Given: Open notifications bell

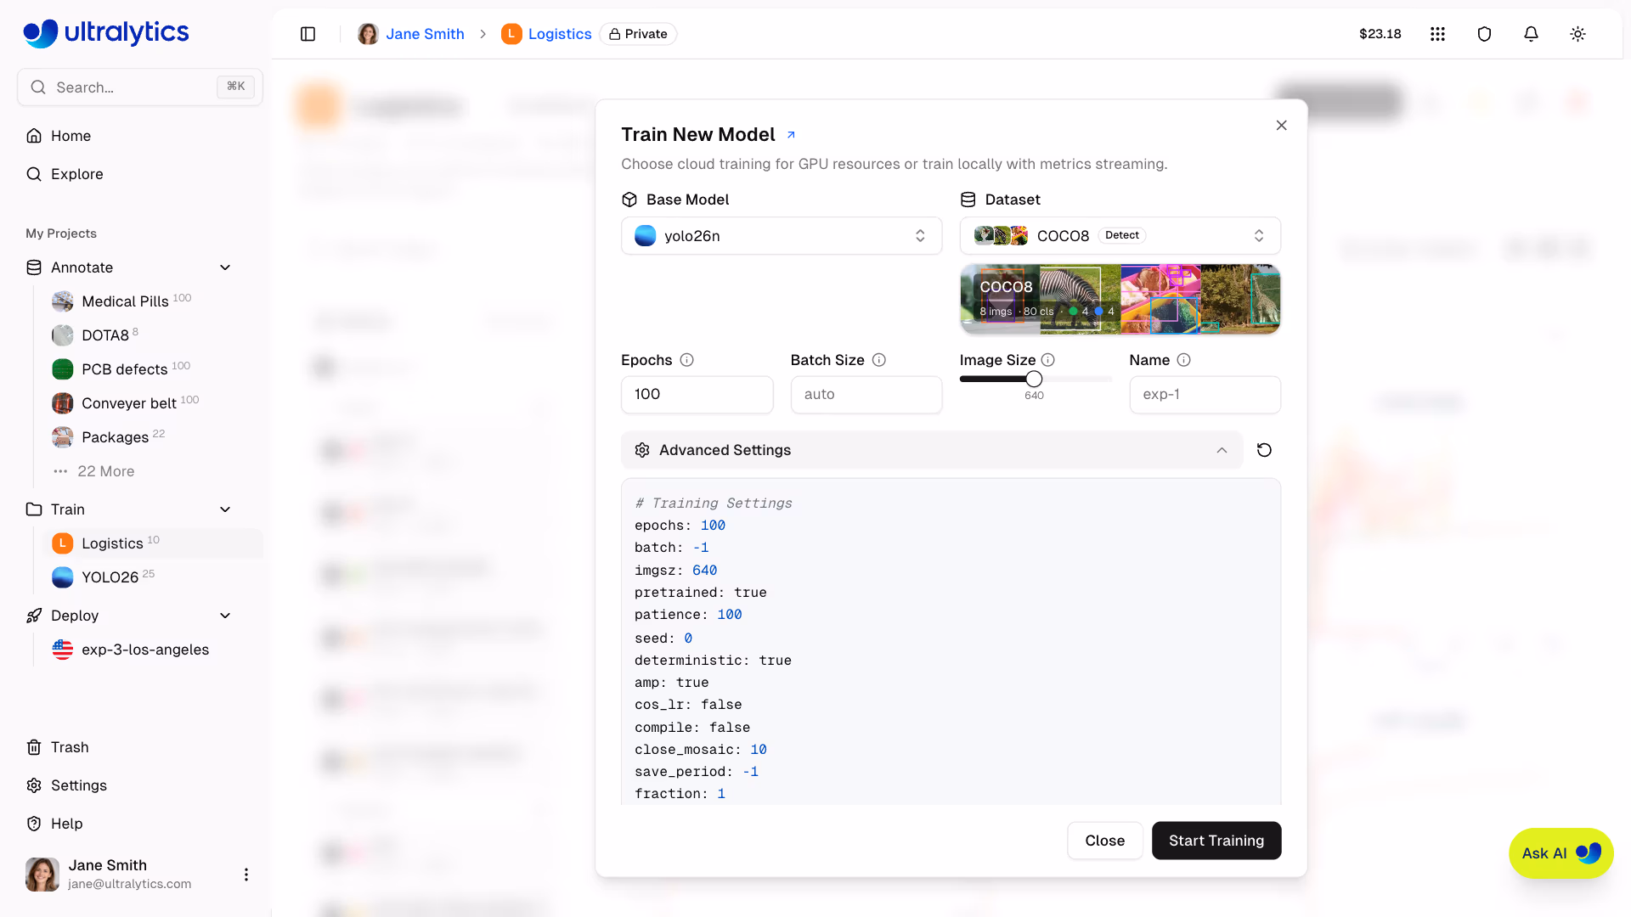Looking at the screenshot, I should point(1531,34).
